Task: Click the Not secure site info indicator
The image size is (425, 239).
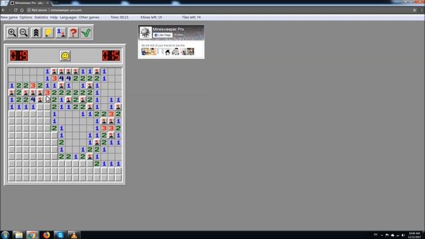Action: pyautogui.click(x=37, y=10)
